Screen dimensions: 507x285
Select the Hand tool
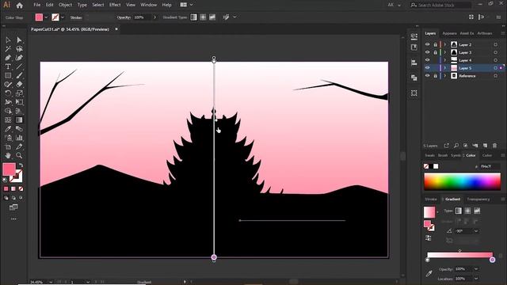(x=8, y=155)
